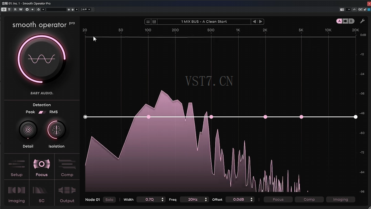Select the leftmost white node at 20Hz

pos(85,117)
